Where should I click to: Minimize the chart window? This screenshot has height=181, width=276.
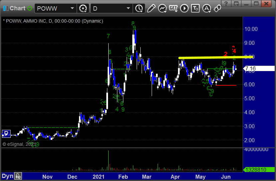point(246,3)
